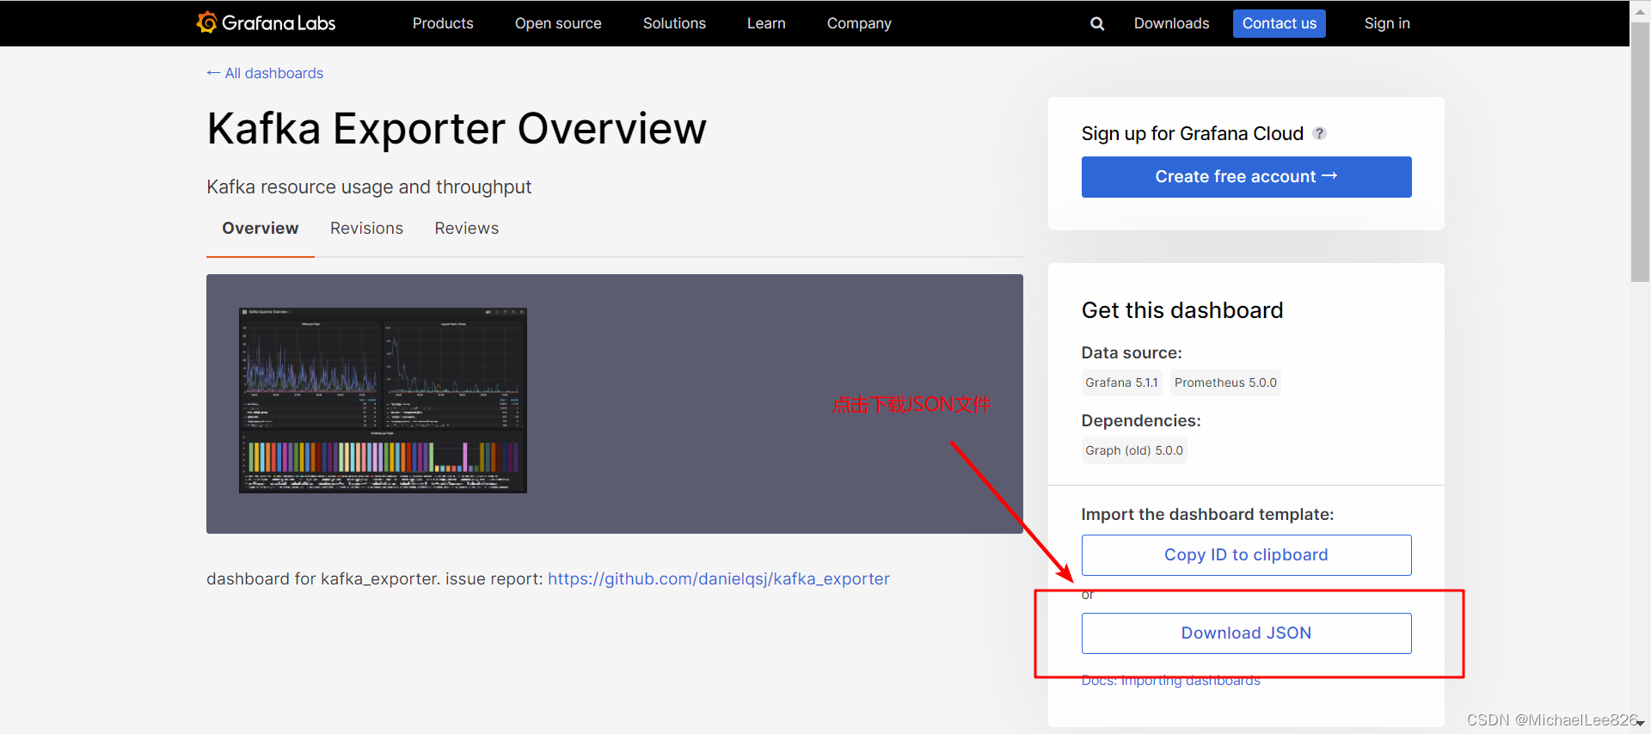Click Kafka resource usage and throughput subtitle

tap(369, 187)
